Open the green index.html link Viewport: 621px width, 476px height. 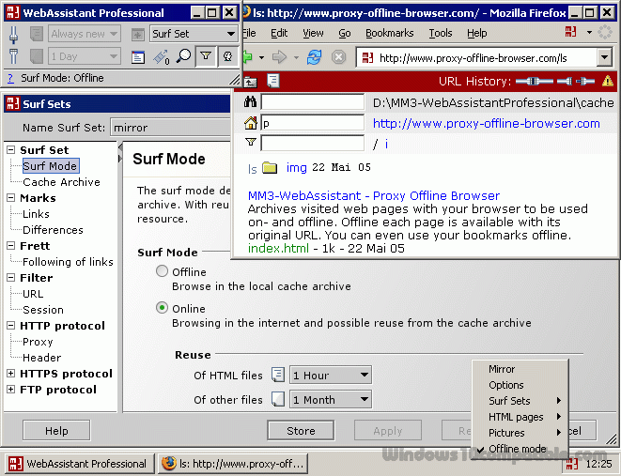(278, 249)
